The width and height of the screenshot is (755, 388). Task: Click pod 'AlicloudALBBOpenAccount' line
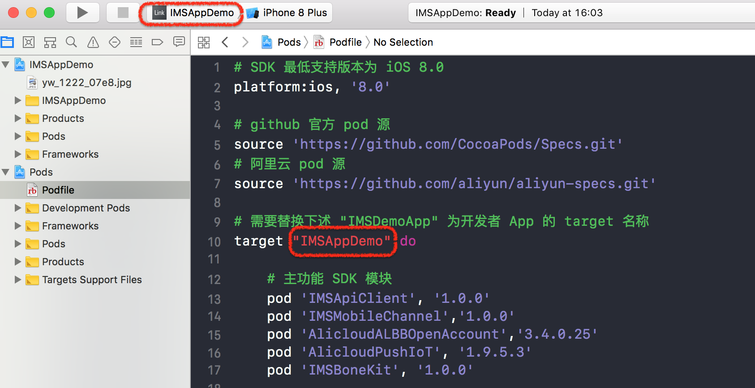tap(432, 334)
